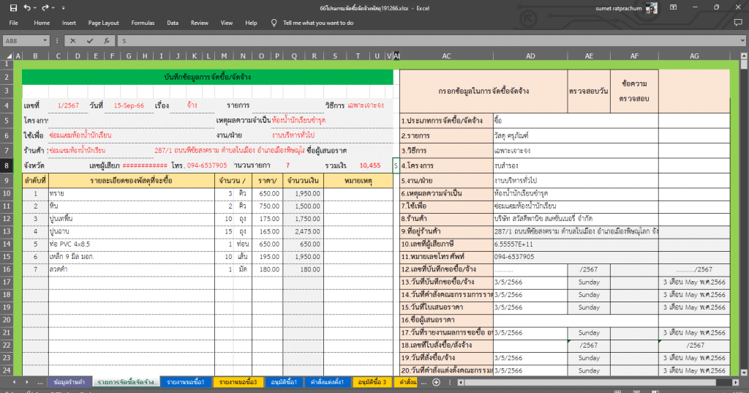Click horizontal scrollbar right arrow

[x=736, y=382]
